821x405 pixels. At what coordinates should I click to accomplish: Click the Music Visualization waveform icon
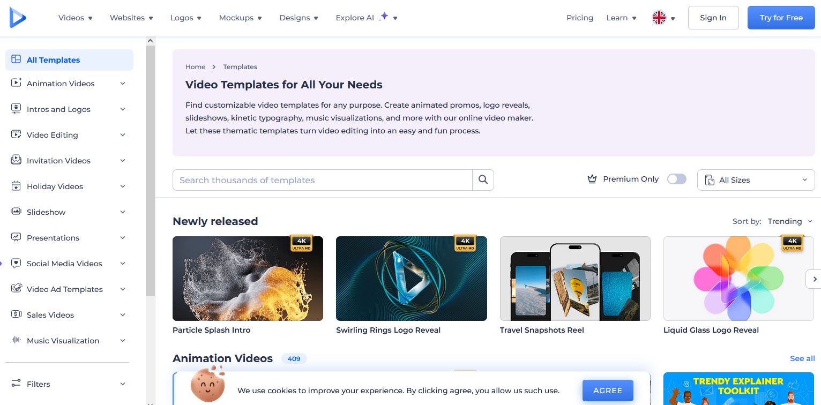pyautogui.click(x=17, y=341)
